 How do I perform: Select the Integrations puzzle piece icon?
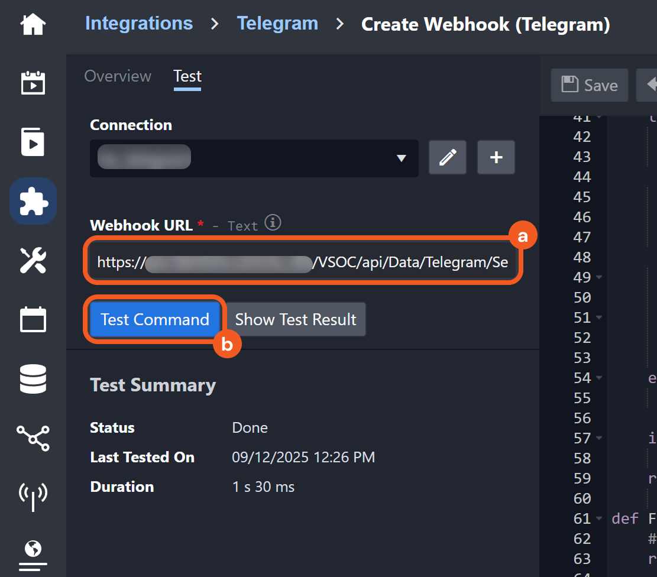click(x=33, y=201)
